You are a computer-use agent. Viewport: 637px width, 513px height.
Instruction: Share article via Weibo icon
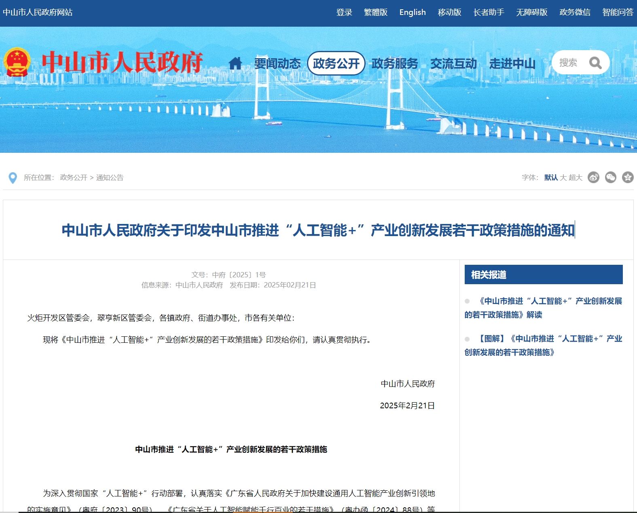point(593,177)
